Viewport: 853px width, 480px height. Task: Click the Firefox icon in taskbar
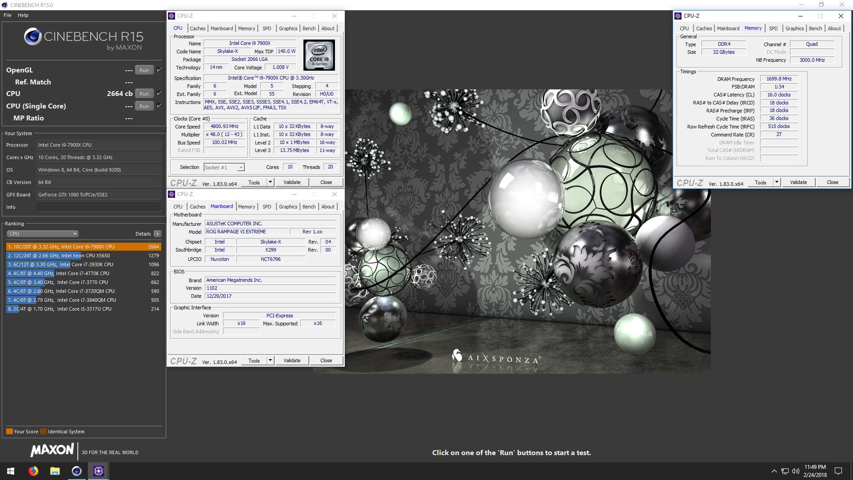point(33,471)
